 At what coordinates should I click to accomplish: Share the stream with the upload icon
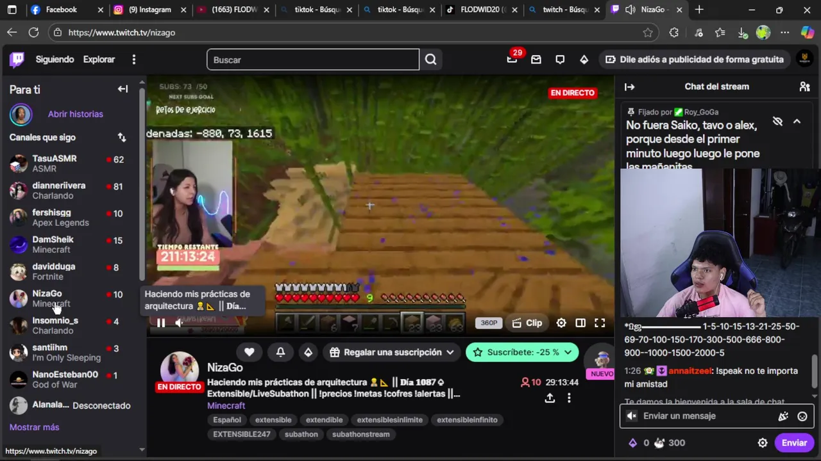click(550, 398)
